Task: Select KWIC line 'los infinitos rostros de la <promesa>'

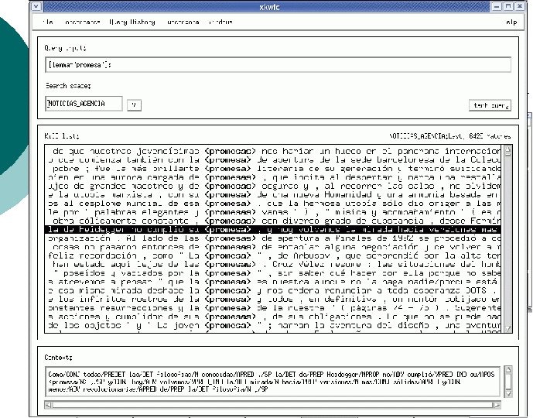Action: [x=274, y=300]
